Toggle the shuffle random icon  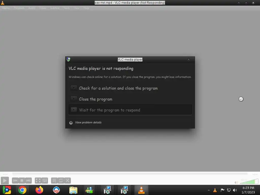tap(68, 181)
